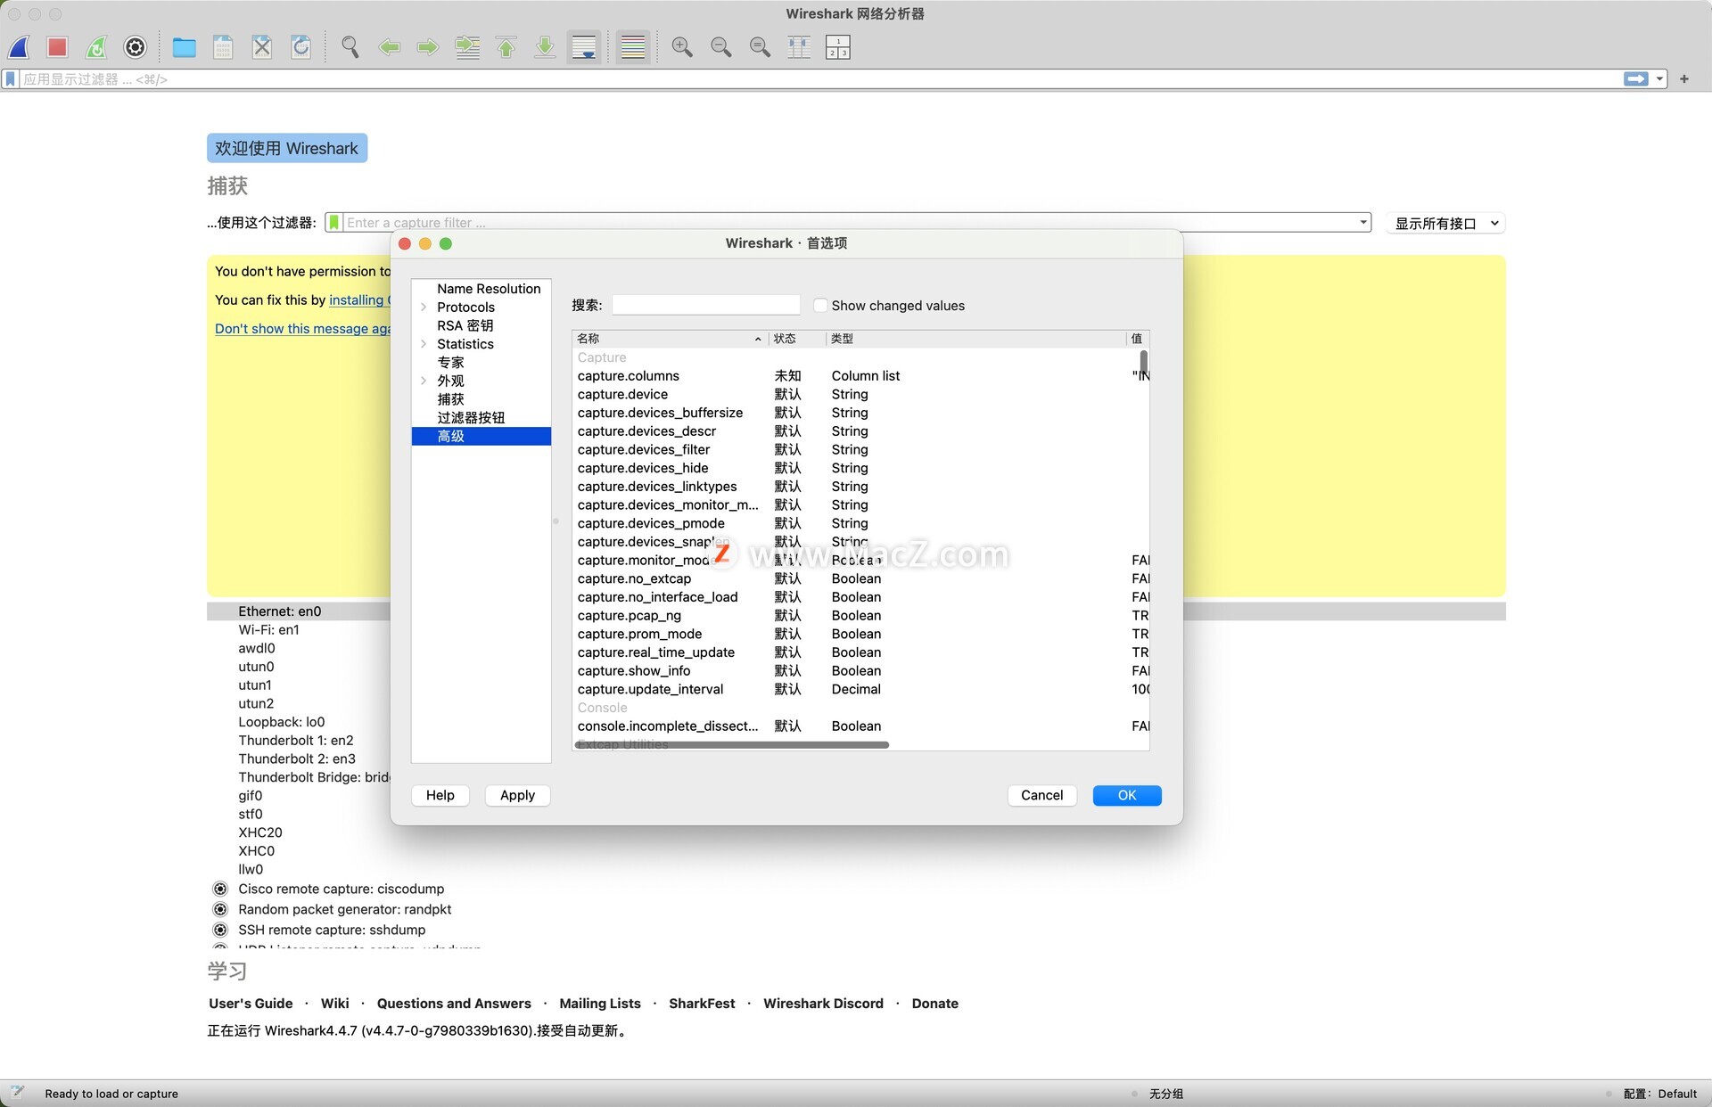1712x1107 pixels.
Task: Cancel the preferences dialog
Action: 1041,796
